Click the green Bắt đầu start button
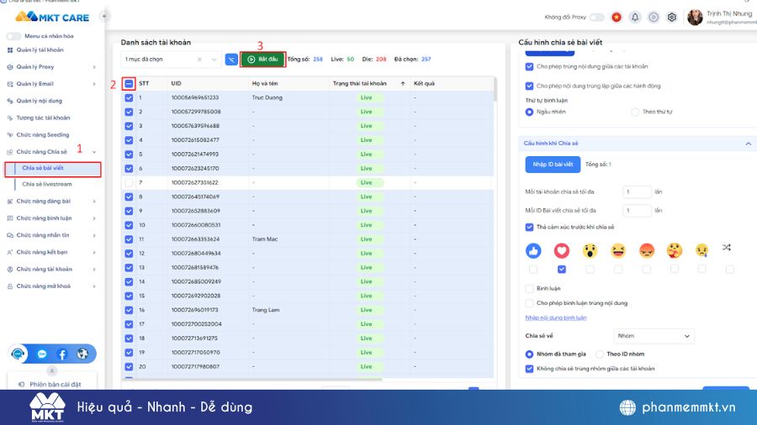Image resolution: width=757 pixels, height=425 pixels. pos(262,60)
